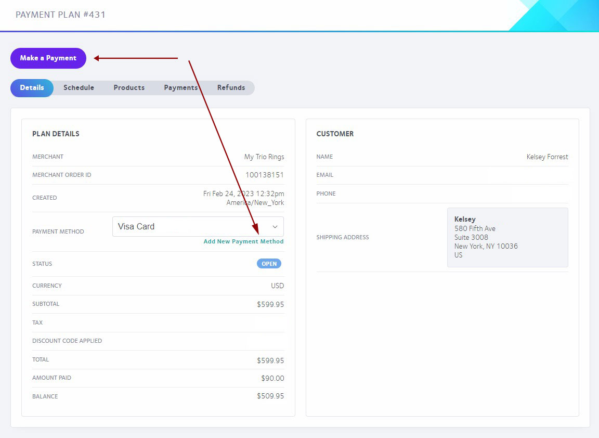Click the AMOUNT PAID label
599x438 pixels.
[51, 378]
